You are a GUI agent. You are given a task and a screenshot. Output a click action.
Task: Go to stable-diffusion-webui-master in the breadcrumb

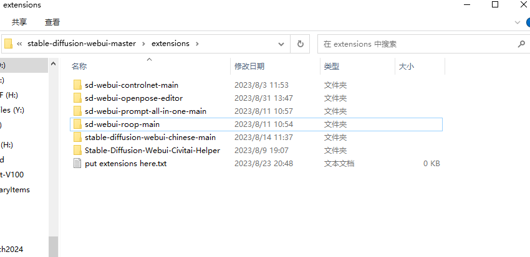pos(82,44)
